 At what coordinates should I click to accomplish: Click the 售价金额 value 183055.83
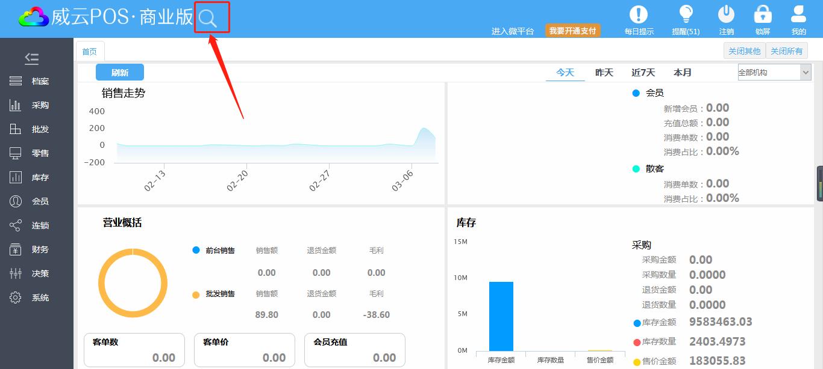click(718, 361)
